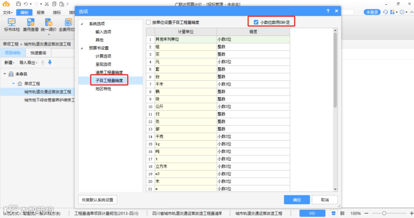Click the scrollbar down arrow in precision table
Viewport: 414px width, 218px height.
[x=335, y=189]
